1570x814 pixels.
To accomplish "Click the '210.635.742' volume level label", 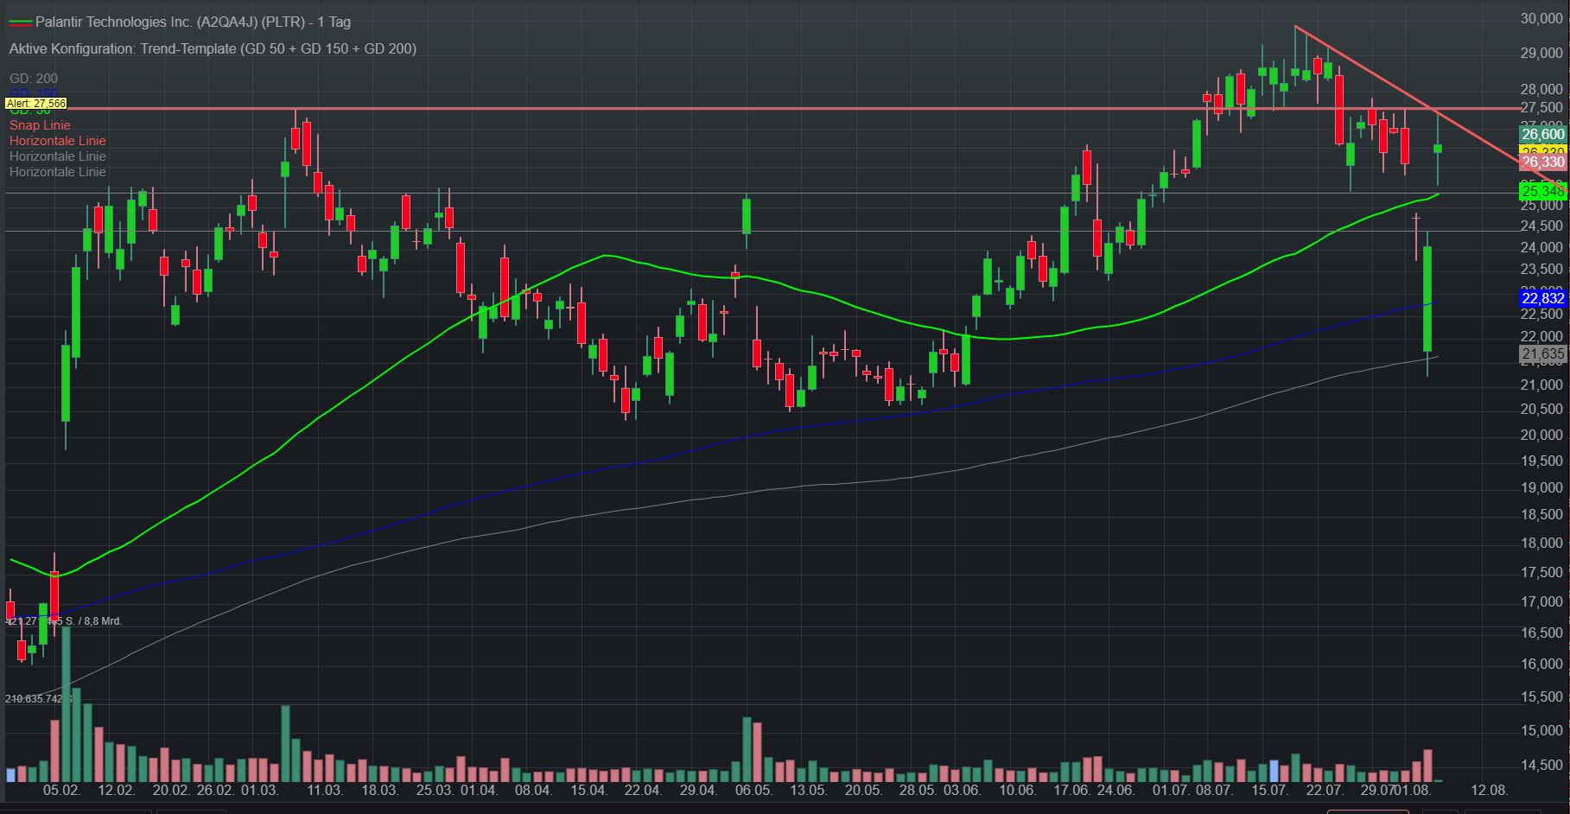I will pyautogui.click(x=38, y=698).
